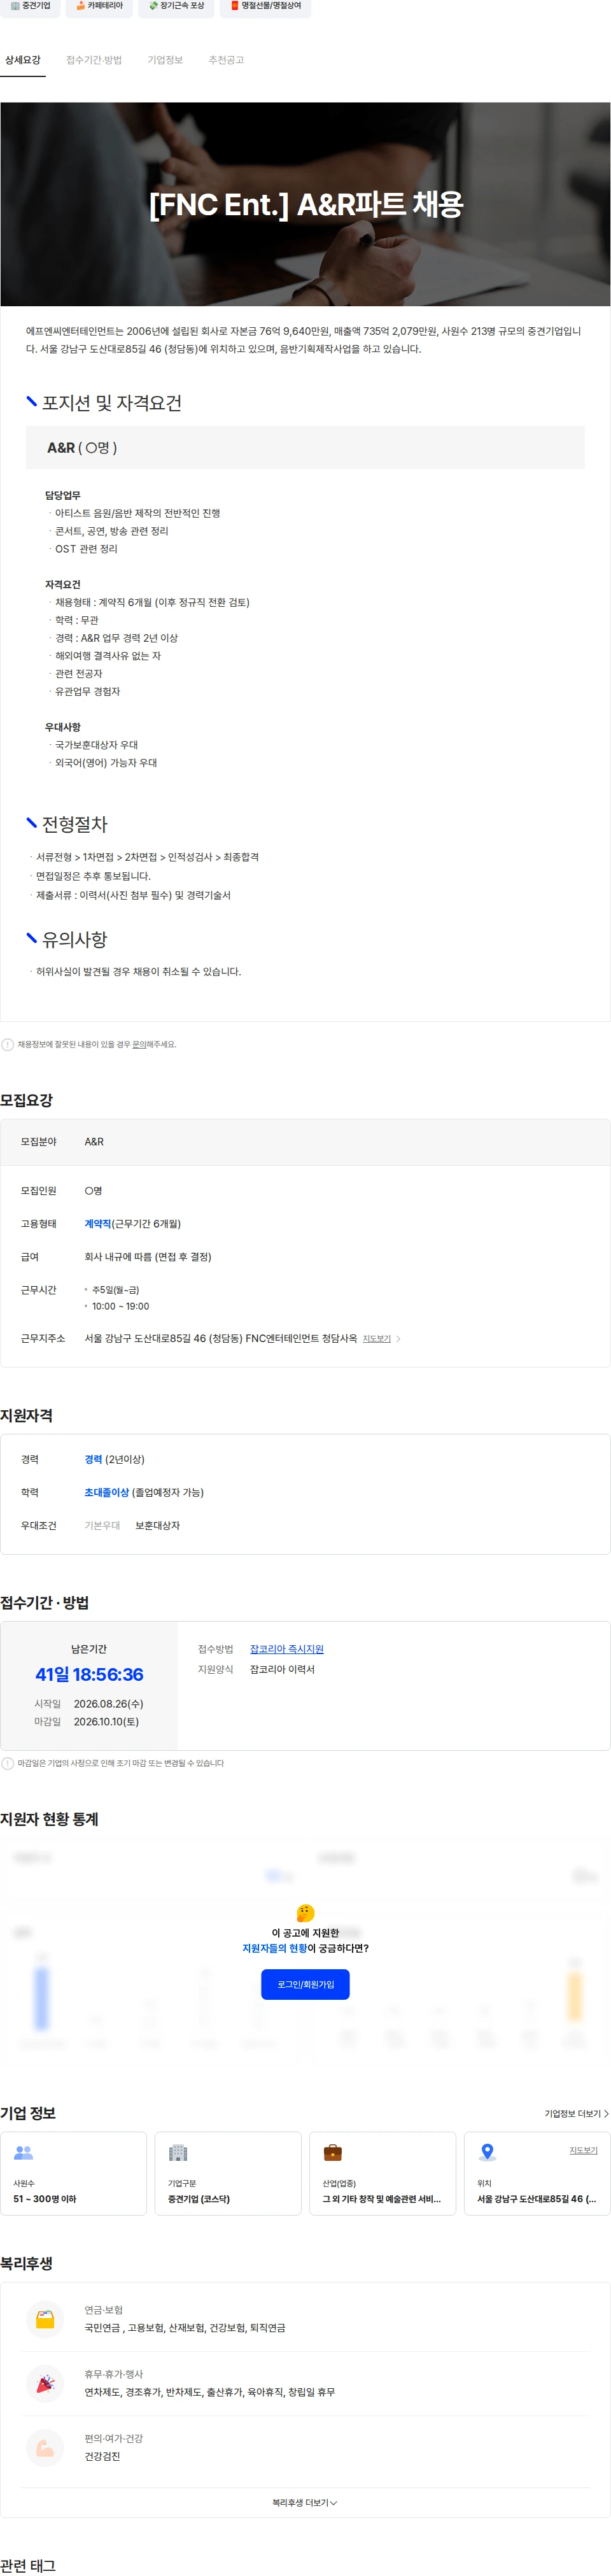The image size is (611, 2576).
Task: Click the 회사 내규에 따름 salary text
Action: [x=148, y=1257]
